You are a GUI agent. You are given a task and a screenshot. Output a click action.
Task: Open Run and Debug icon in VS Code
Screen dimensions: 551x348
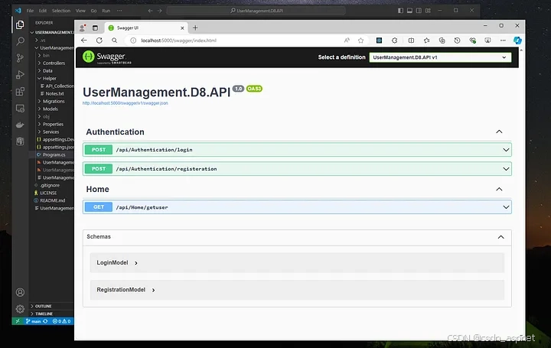20,74
